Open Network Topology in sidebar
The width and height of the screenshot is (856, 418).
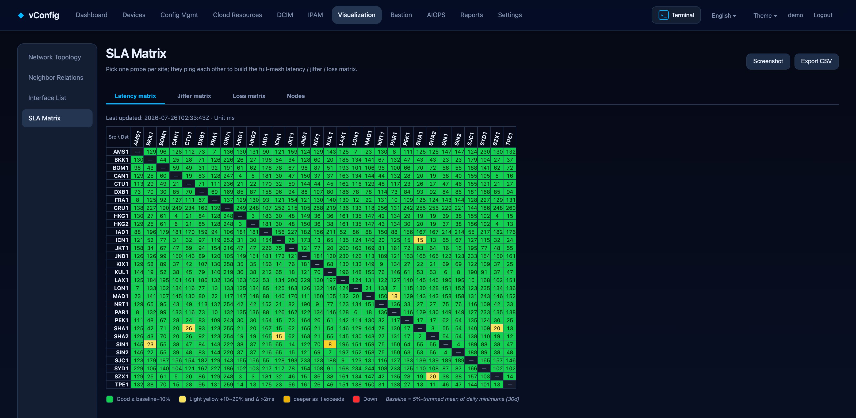(x=57, y=57)
